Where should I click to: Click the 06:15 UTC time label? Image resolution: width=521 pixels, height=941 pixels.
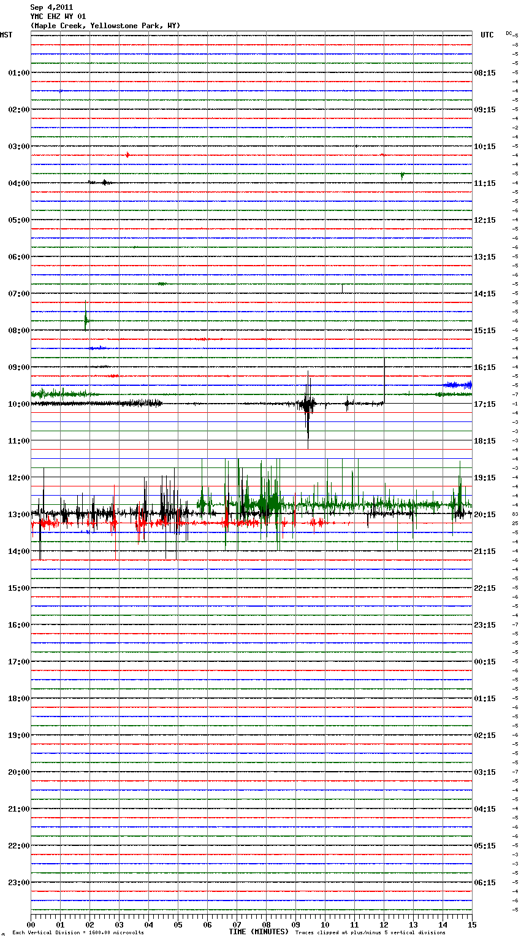pos(485,883)
